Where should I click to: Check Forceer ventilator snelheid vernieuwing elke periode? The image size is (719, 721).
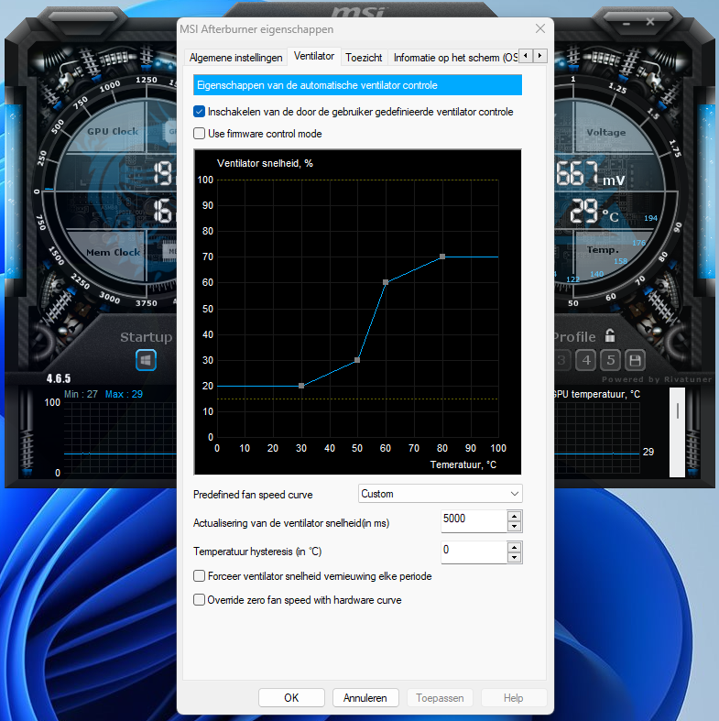tap(199, 575)
